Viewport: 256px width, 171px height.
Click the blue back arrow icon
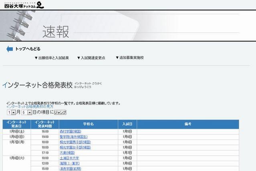pyautogui.click(x=10, y=49)
